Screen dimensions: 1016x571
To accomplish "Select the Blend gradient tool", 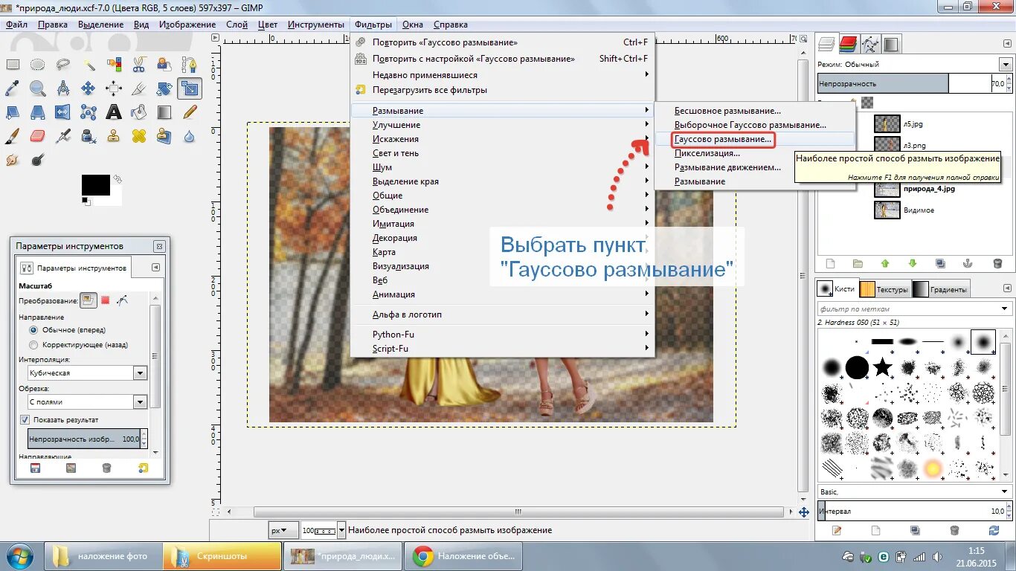I will click(x=164, y=112).
